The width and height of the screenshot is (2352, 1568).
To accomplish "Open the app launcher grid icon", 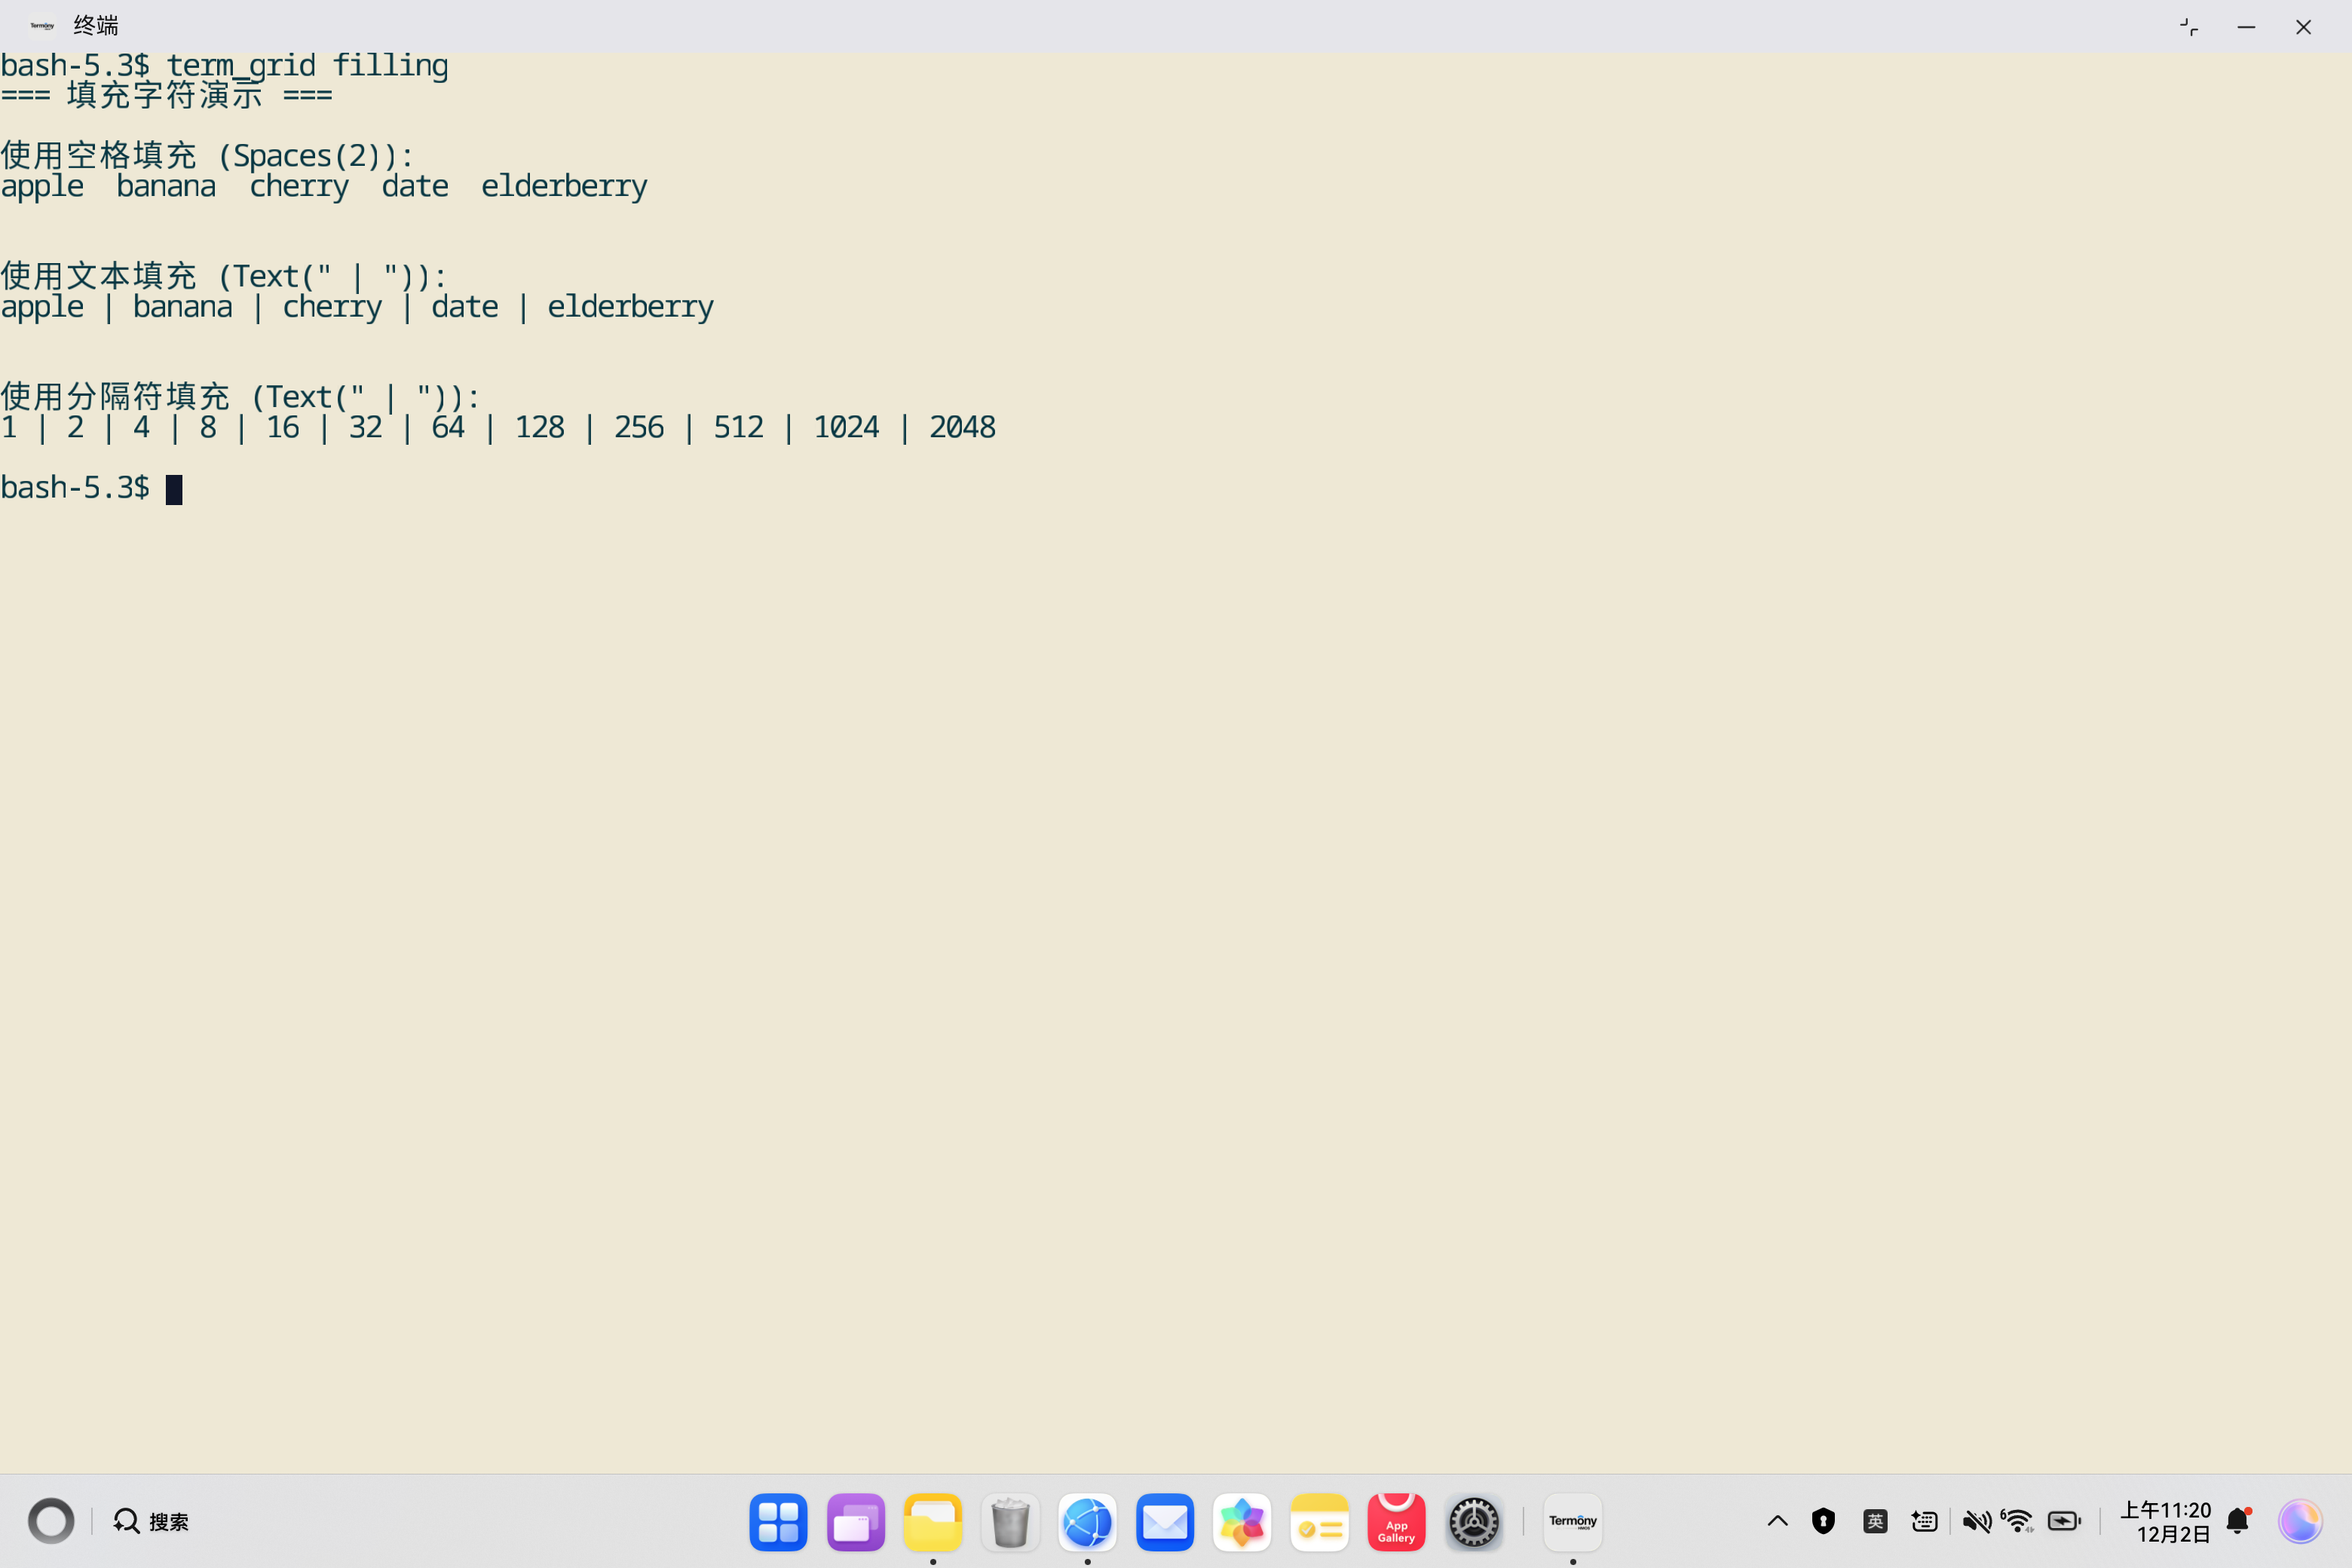I will [x=778, y=1522].
